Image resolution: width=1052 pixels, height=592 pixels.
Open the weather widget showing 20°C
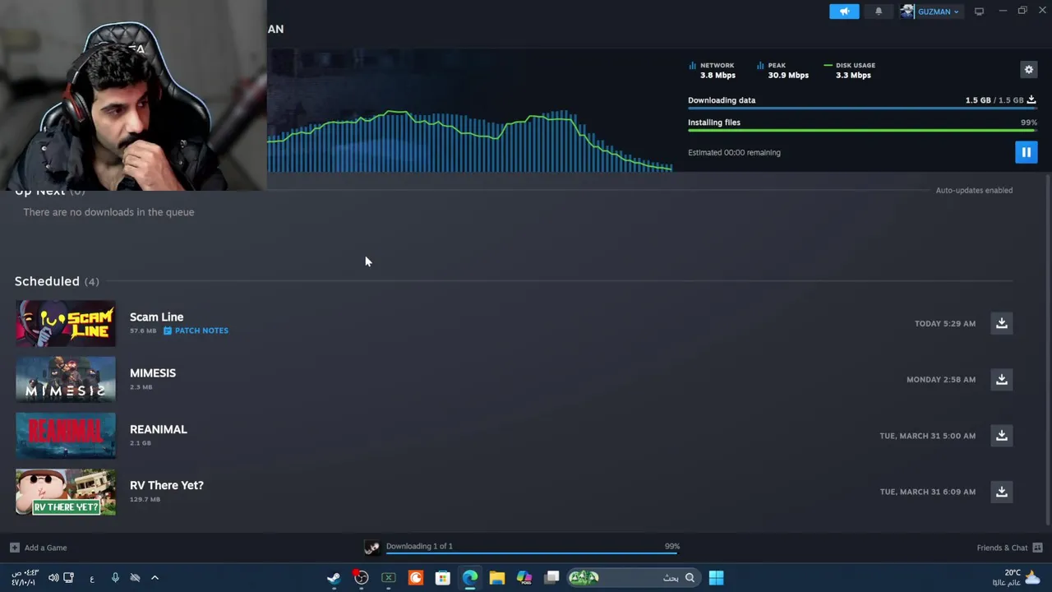pyautogui.click(x=1017, y=578)
